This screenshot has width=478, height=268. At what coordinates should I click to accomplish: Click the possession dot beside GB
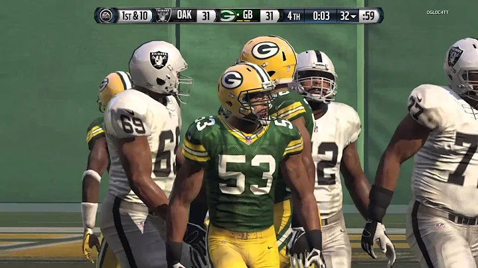pyautogui.click(x=238, y=15)
